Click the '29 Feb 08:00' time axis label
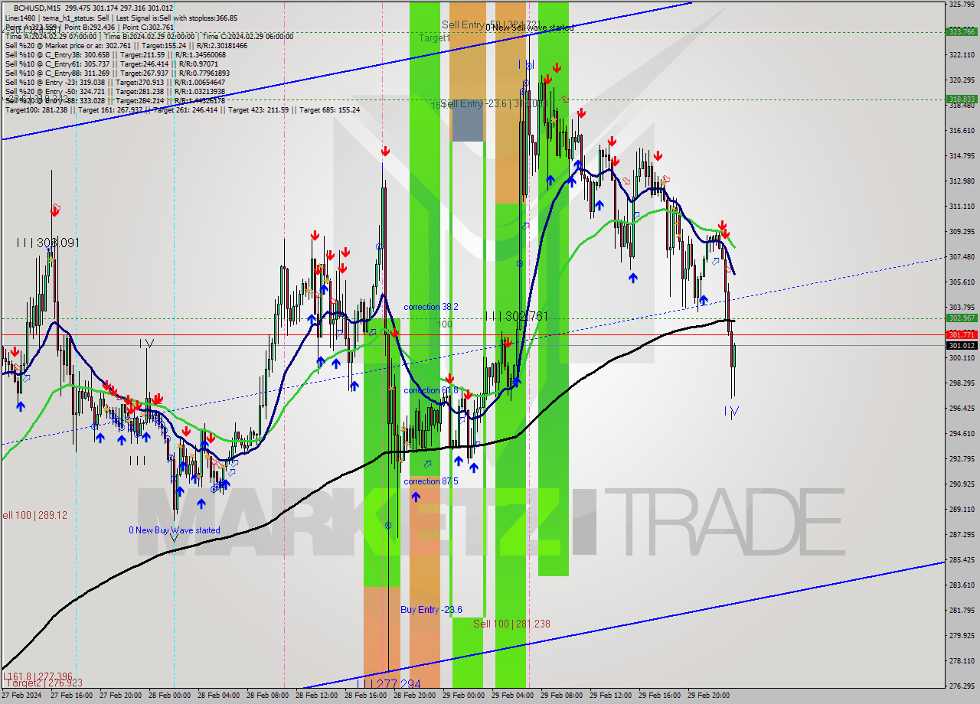This screenshot has width=980, height=704. pos(562,696)
